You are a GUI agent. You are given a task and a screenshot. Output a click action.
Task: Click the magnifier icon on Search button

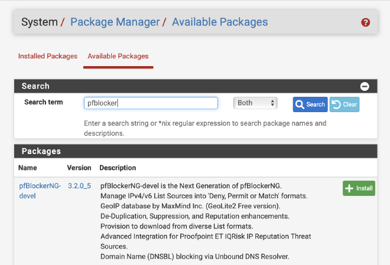point(300,104)
